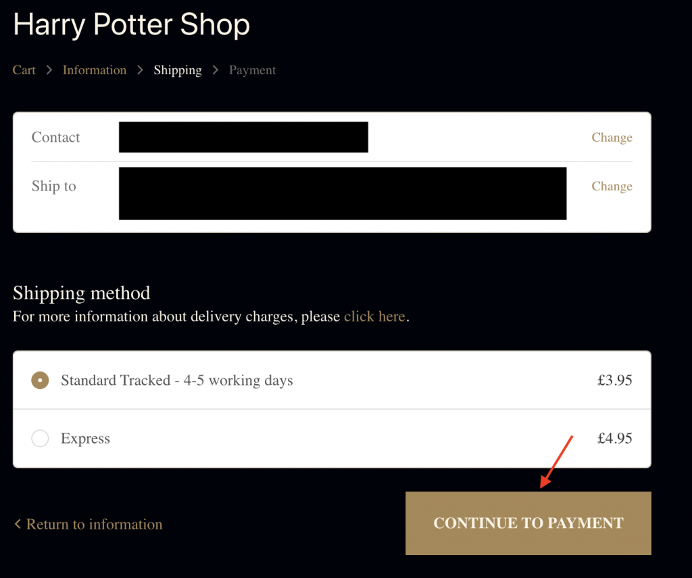
Task: Click the Harry Potter Shop title
Action: [x=132, y=25]
